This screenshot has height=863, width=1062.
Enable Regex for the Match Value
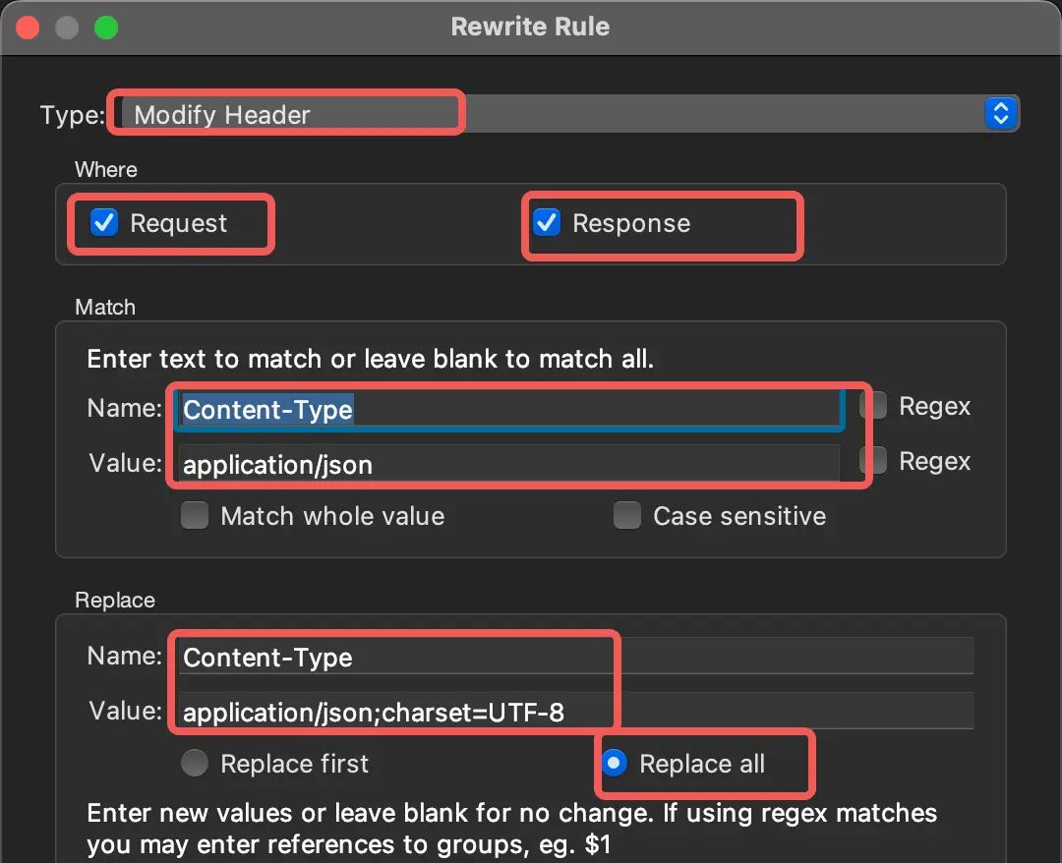tap(873, 461)
